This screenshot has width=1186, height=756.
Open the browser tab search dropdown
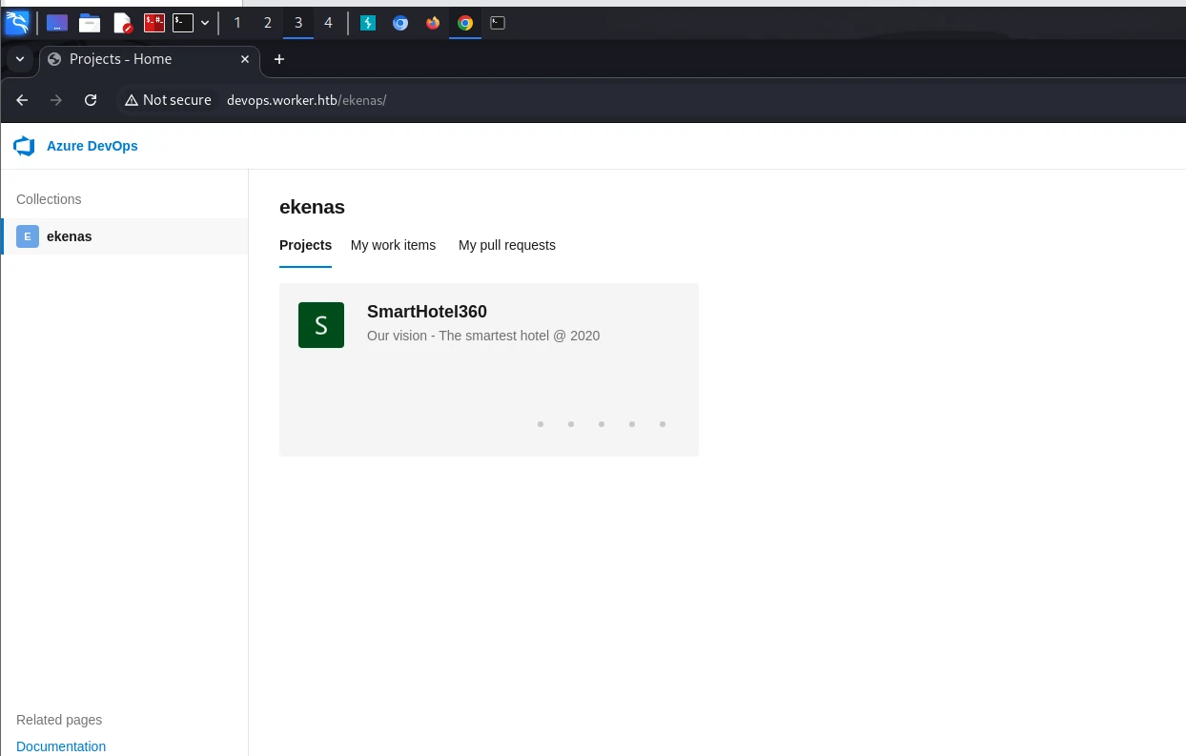20,59
